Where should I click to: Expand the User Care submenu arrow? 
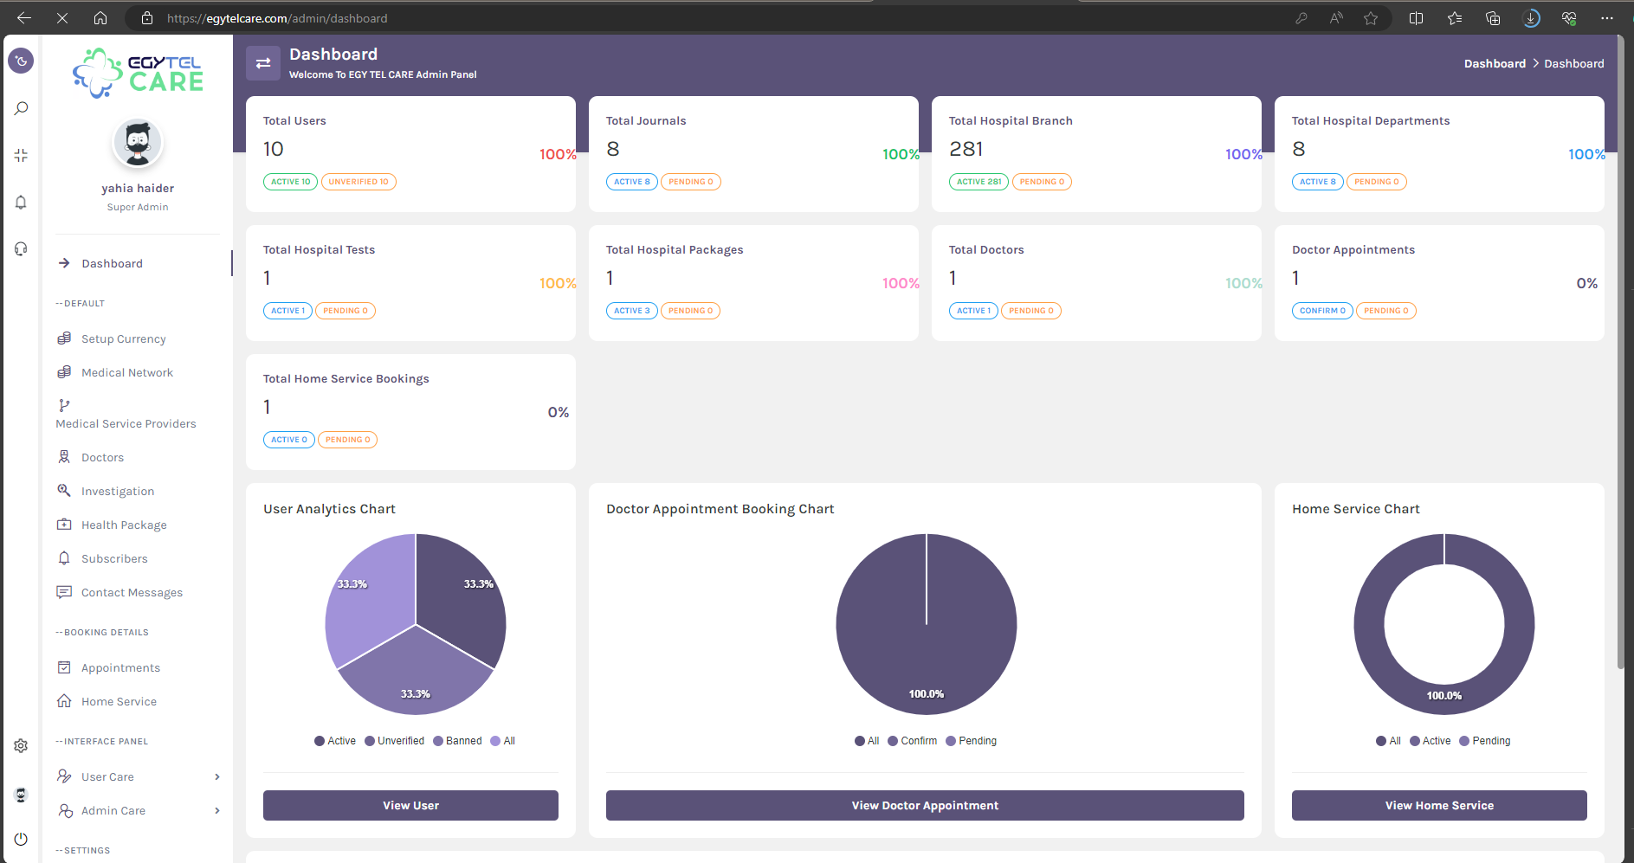coord(217,776)
